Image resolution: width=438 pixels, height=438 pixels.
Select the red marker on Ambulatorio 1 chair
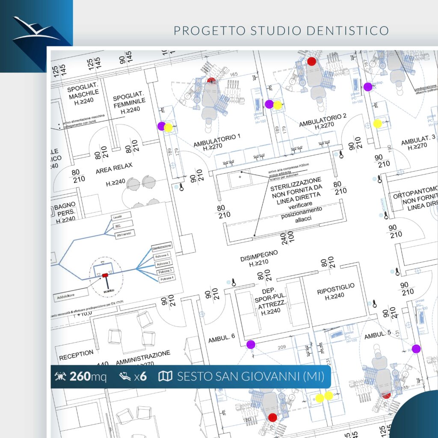[x=210, y=80]
